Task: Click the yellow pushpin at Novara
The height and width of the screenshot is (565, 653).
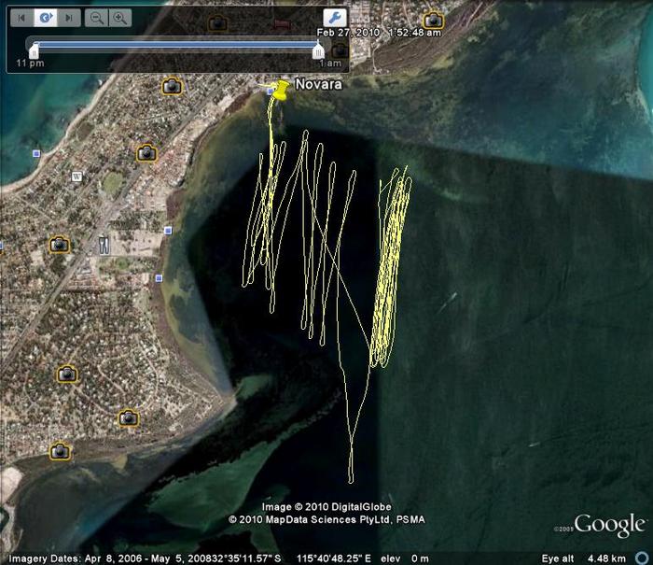Action: 278,89
